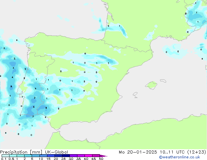Click the 40 to 45 mm legend swatch
This screenshot has width=207, height=160.
[x=88, y=156]
